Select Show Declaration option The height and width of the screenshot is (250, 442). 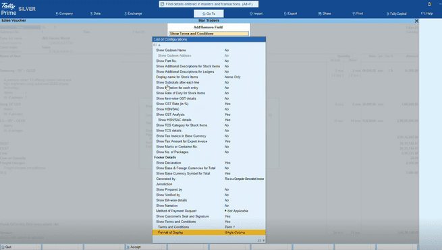coord(209,162)
